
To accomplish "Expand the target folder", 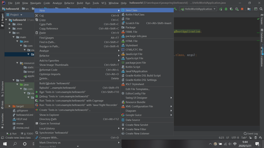I will [10, 106].
